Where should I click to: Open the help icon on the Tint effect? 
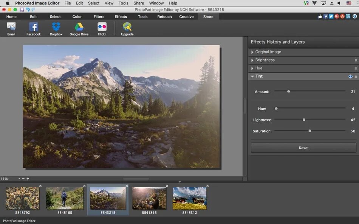click(x=351, y=76)
